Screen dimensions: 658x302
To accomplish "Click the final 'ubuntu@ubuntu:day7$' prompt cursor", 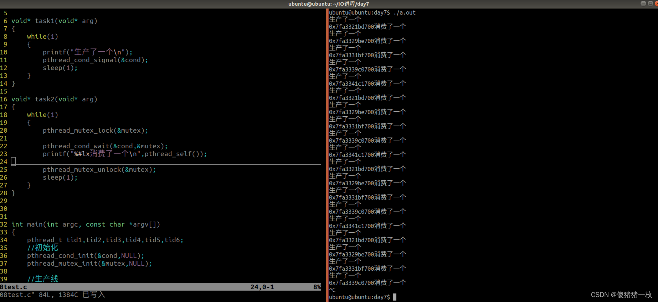I will click(395, 297).
